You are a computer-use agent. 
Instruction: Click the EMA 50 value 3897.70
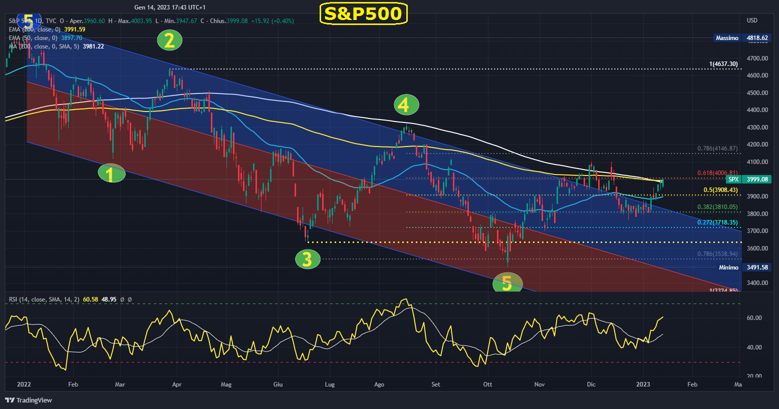coord(72,38)
